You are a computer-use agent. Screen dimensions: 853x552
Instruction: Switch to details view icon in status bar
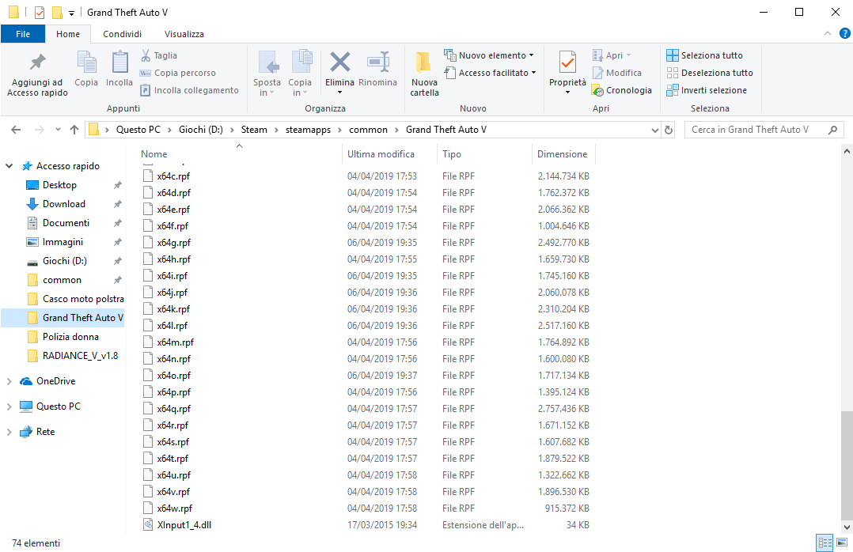tap(825, 543)
